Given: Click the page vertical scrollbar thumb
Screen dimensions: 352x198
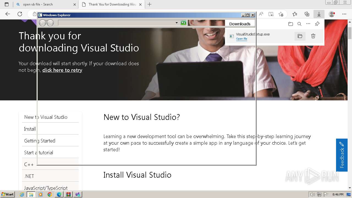Looking at the screenshot, I should click(x=350, y=33).
